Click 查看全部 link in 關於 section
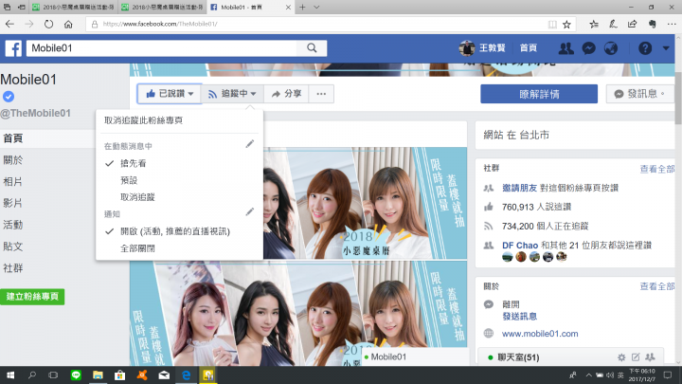 [x=656, y=286]
